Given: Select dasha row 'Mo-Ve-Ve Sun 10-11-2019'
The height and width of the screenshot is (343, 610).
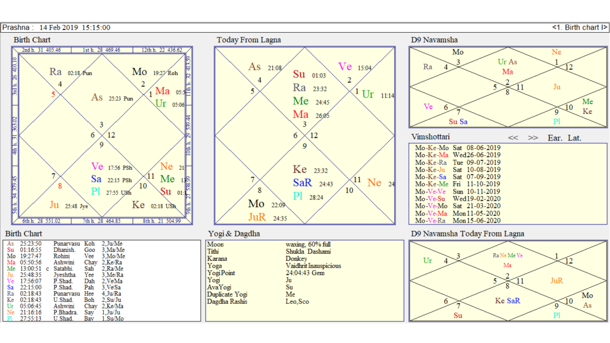Looking at the screenshot, I should tap(457, 191).
